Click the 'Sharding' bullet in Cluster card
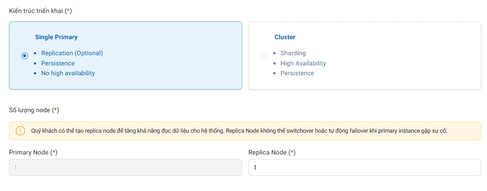Viewport: 487px width, 191px height. pyautogui.click(x=293, y=53)
